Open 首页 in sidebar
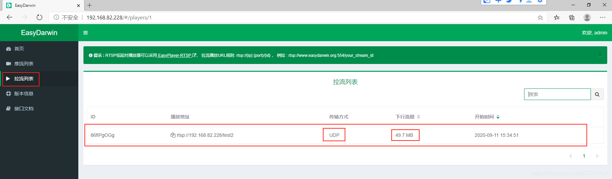This screenshot has height=179, width=612. 19,49
